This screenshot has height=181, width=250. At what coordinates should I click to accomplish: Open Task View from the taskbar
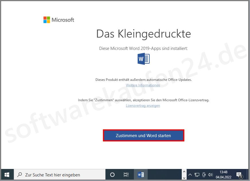pos(126,174)
